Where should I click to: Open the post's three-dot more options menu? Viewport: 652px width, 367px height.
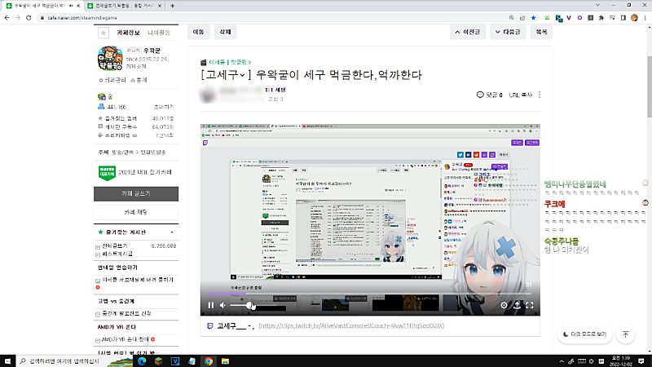point(540,95)
